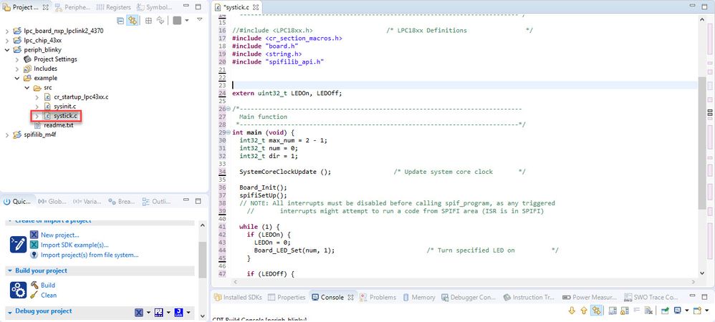Click console next error down arrow
This screenshot has height=322, width=715.
click(572, 311)
